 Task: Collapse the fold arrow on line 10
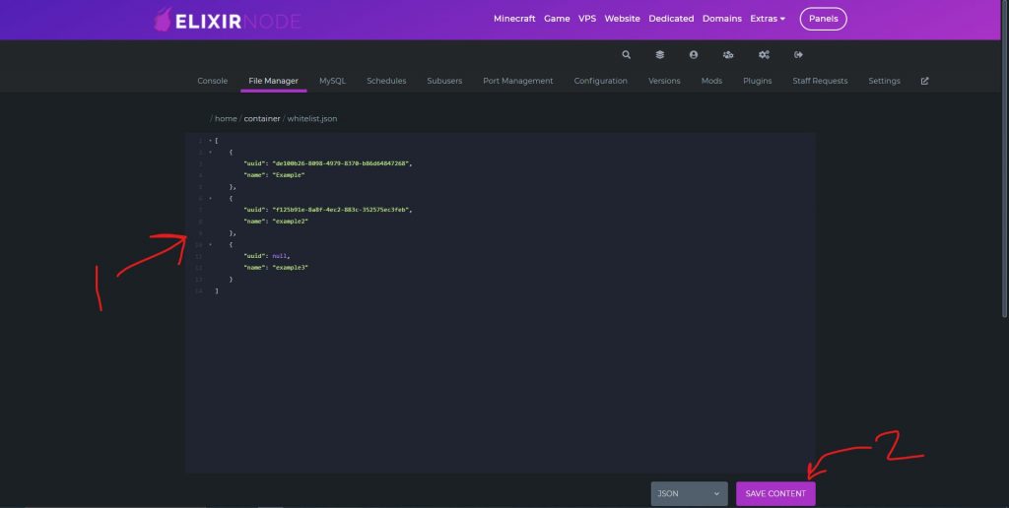pos(211,245)
